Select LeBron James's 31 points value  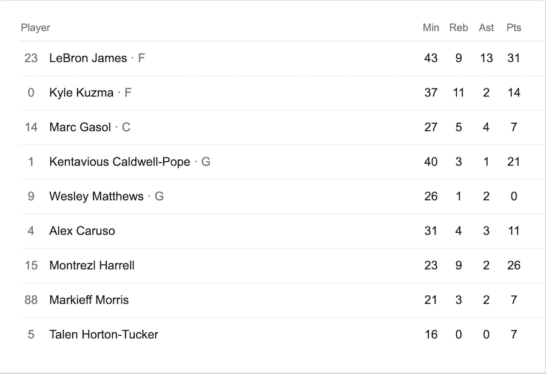coord(514,58)
